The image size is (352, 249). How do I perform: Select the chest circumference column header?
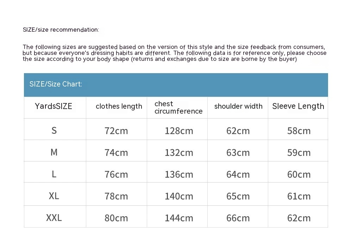coord(178,108)
